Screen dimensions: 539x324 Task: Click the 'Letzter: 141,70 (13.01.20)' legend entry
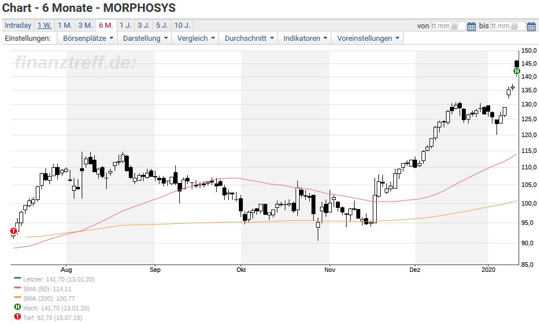59,279
